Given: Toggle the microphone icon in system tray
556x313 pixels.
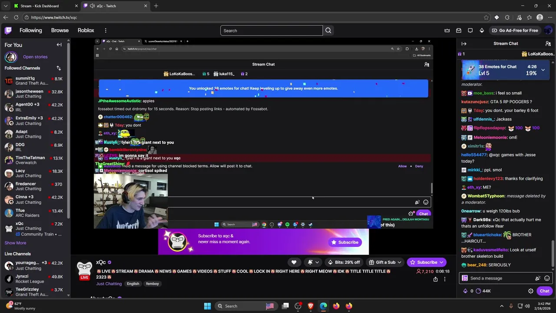Looking at the screenshot, I should point(511,306).
